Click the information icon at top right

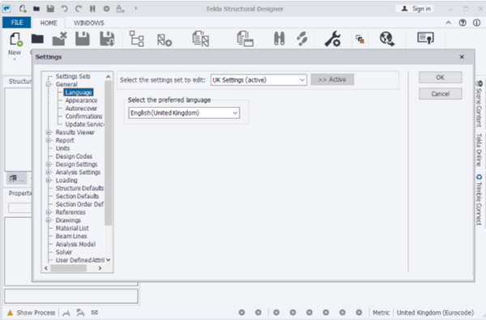point(476,23)
